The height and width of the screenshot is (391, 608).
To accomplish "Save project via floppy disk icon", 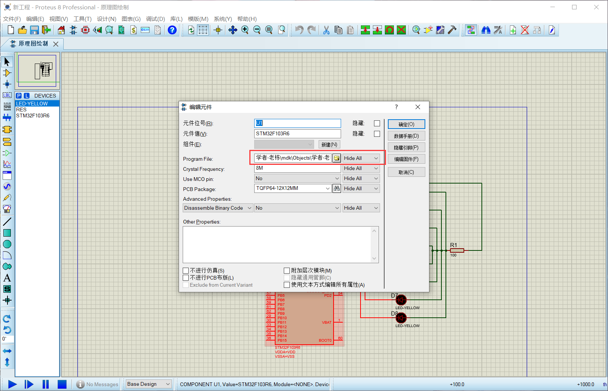I will point(34,30).
